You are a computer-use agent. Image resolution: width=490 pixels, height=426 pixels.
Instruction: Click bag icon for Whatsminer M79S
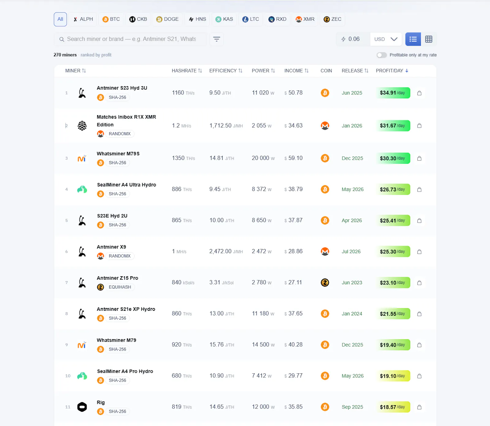pos(419,158)
